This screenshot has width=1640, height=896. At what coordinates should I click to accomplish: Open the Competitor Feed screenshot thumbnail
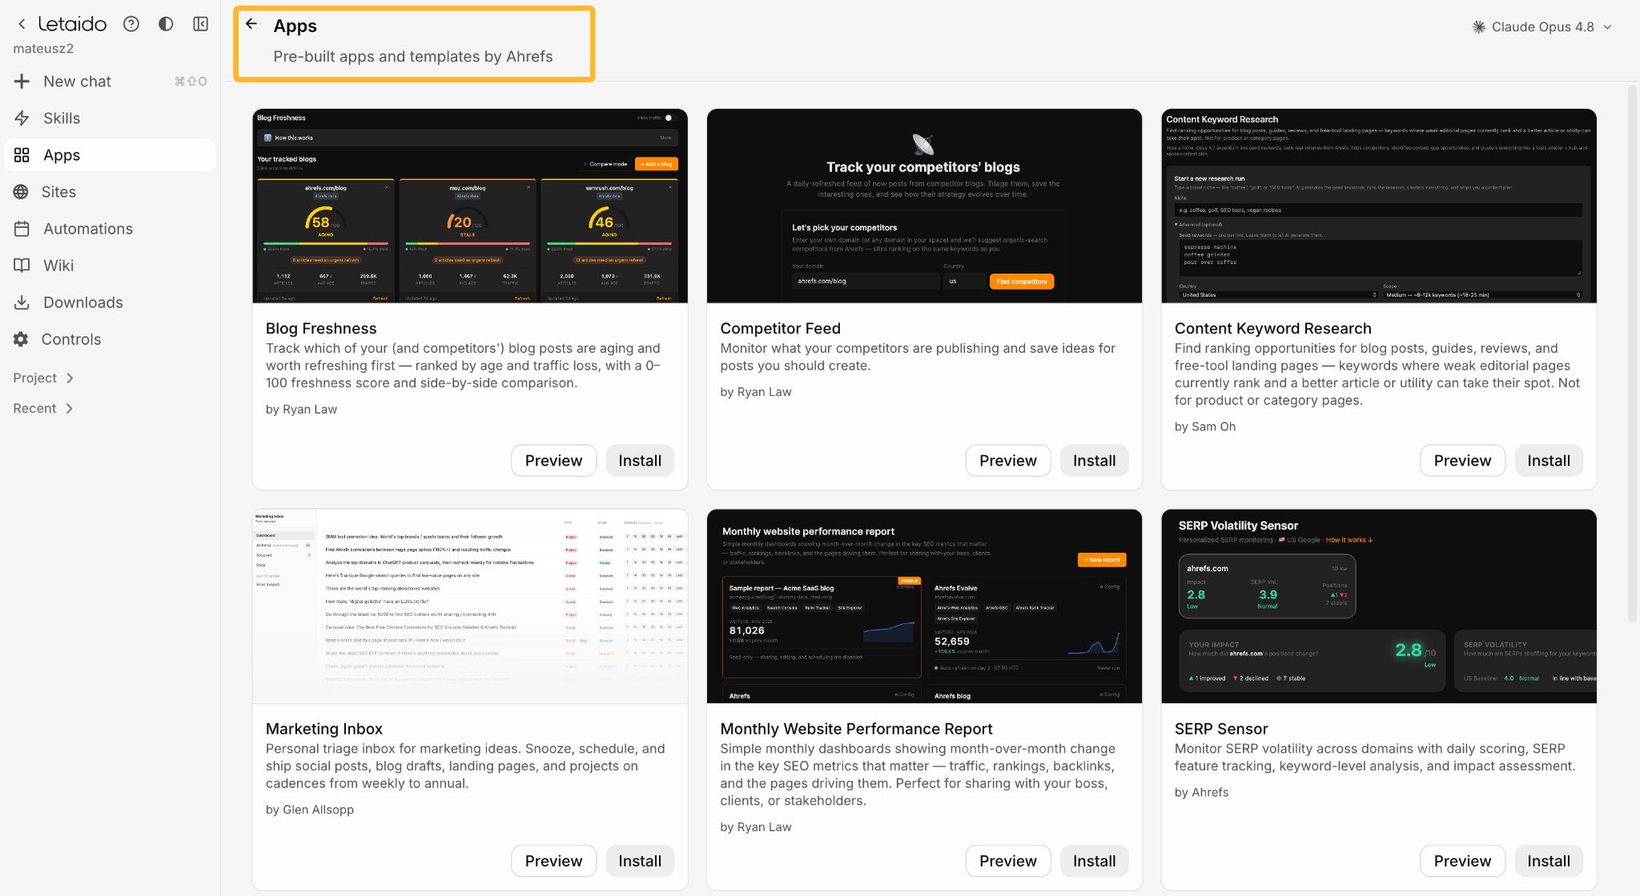(x=924, y=206)
